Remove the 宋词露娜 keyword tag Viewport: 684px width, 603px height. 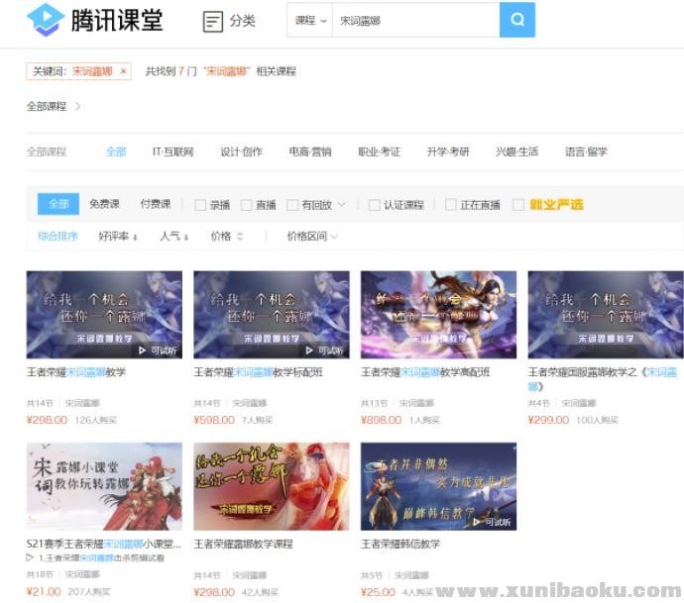click(123, 71)
